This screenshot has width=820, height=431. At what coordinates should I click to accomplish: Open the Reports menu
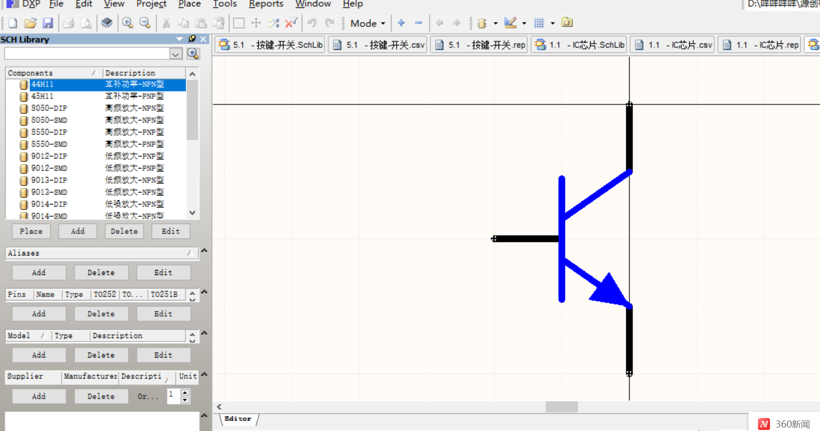pos(266,4)
